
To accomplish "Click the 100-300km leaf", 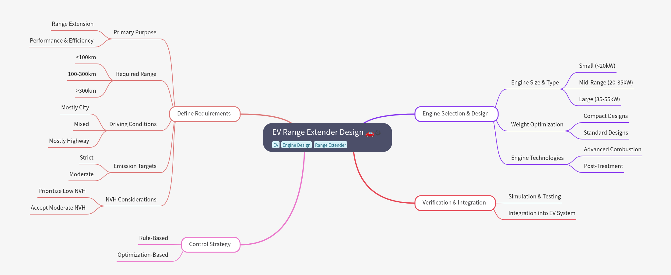I will click(x=82, y=74).
